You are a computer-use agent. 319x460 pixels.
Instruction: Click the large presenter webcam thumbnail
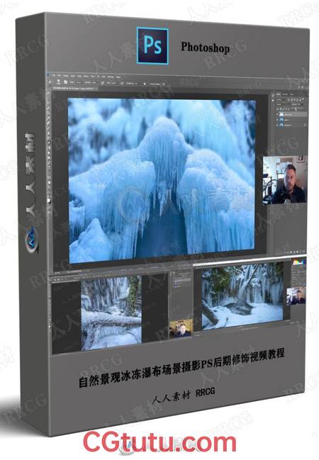tap(285, 180)
